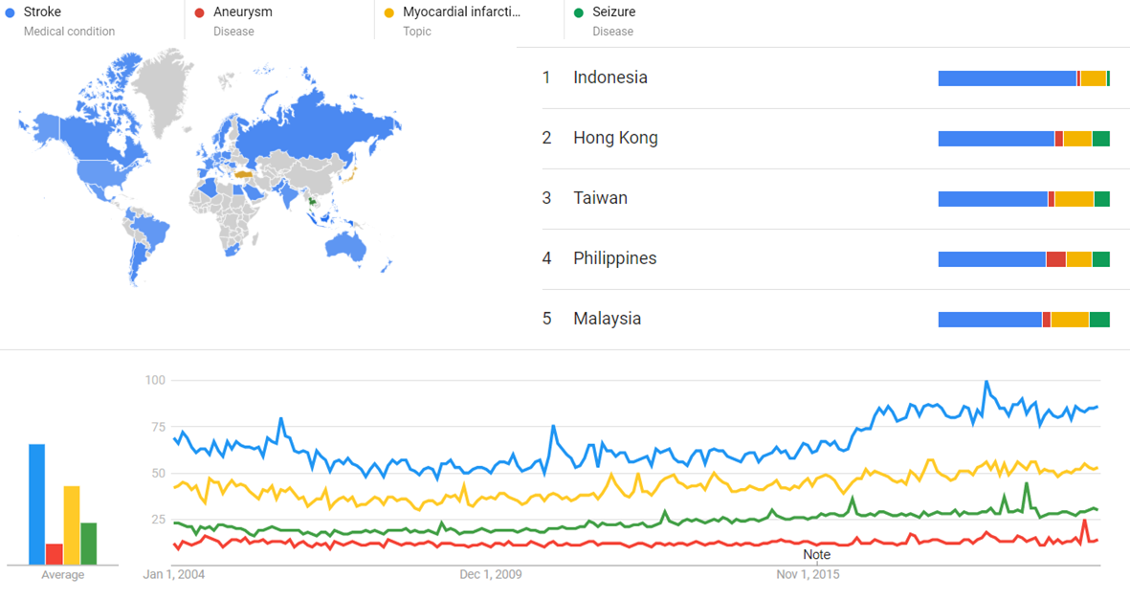Click the blue Stroke average bar
1130x601 pixels.
point(36,504)
